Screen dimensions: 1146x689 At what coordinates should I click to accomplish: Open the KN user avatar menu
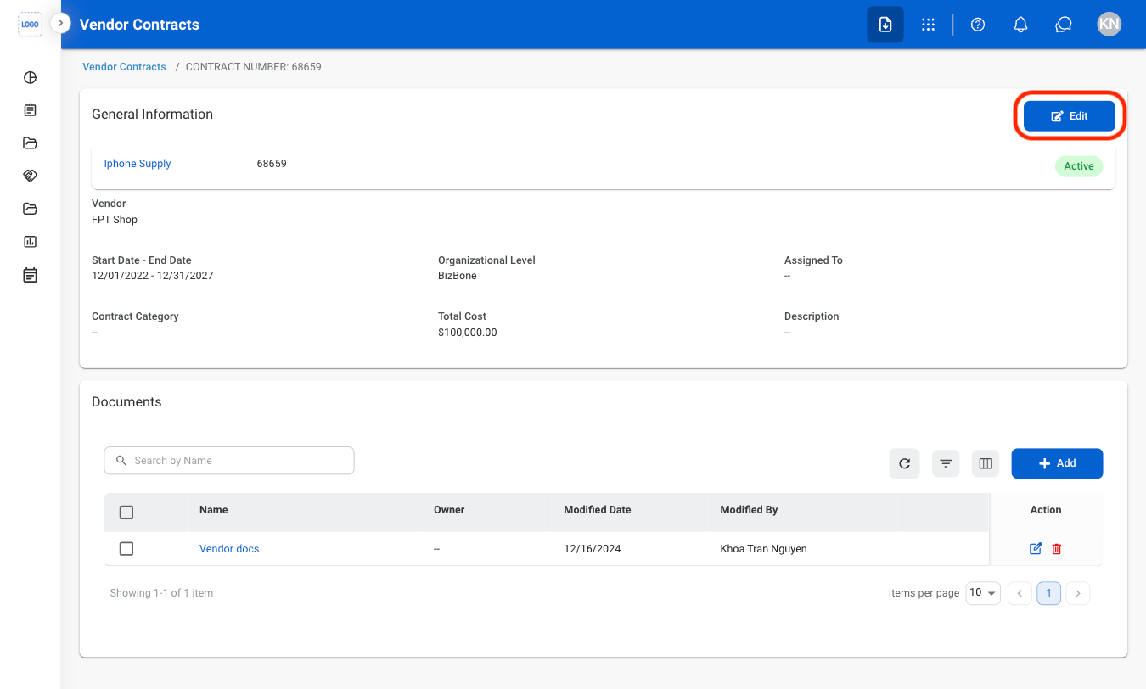pyautogui.click(x=1109, y=24)
